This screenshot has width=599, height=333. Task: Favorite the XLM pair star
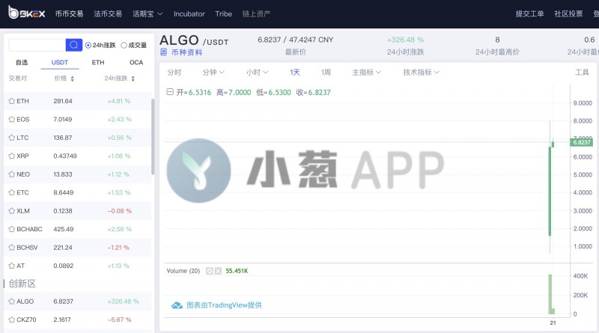12,211
